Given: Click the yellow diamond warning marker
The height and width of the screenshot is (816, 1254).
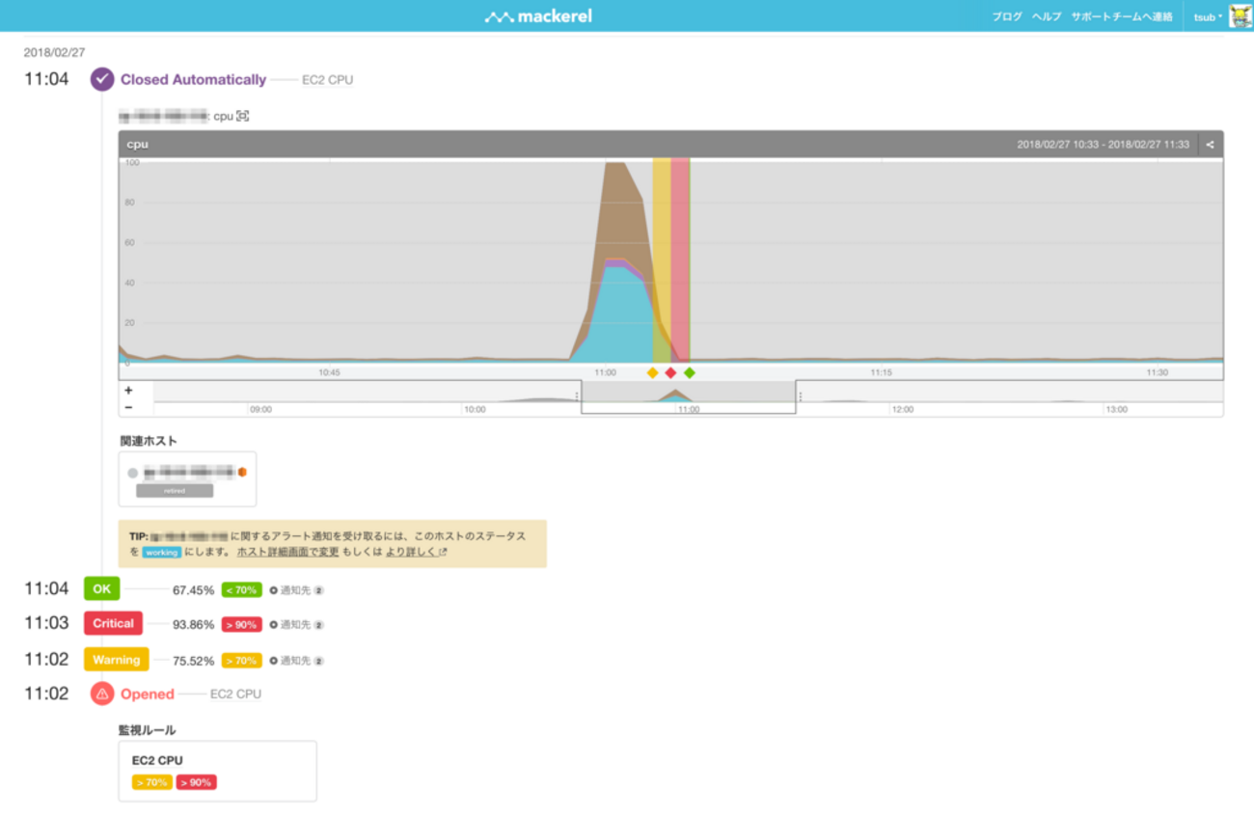Looking at the screenshot, I should point(652,372).
